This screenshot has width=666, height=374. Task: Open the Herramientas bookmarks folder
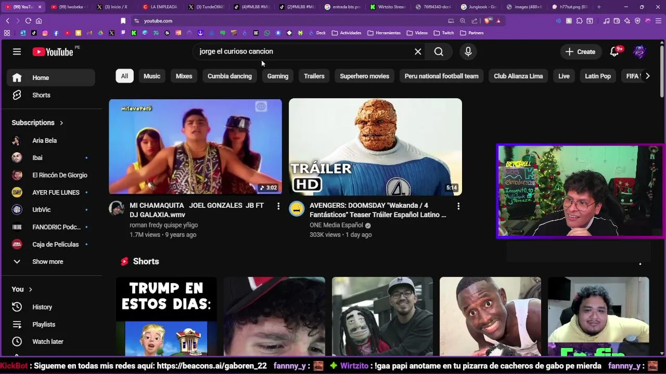(384, 33)
